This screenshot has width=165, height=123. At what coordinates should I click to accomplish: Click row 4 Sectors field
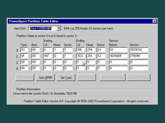coord(139,68)
